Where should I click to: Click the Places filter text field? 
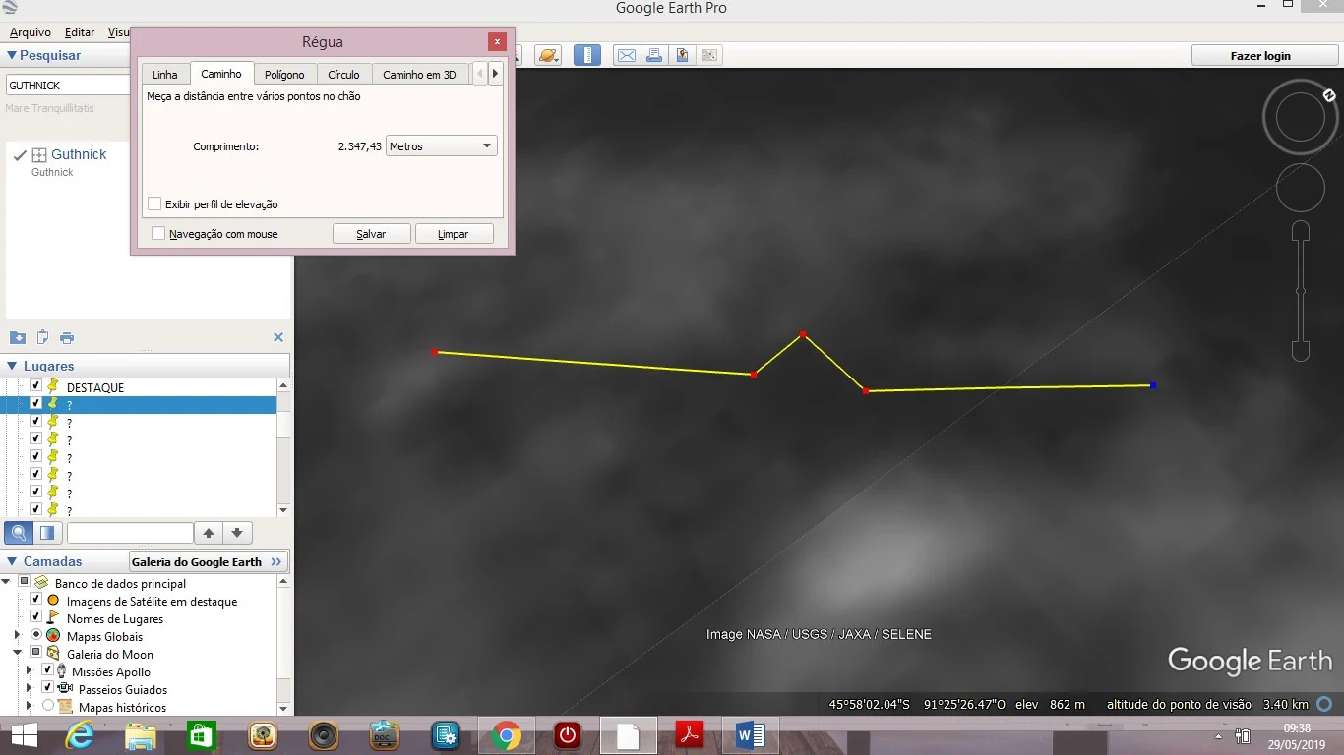tap(130, 533)
